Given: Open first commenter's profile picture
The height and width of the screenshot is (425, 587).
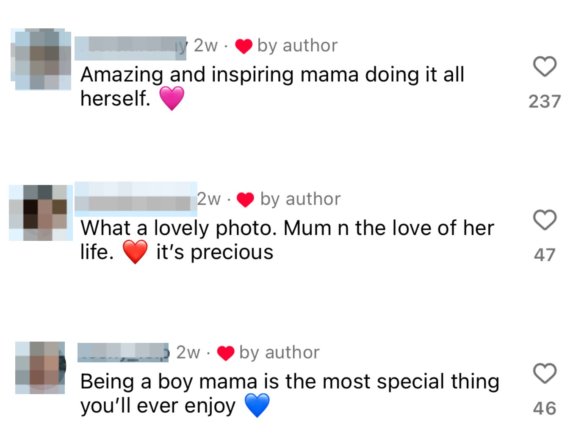Looking at the screenshot, I should pyautogui.click(x=41, y=59).
